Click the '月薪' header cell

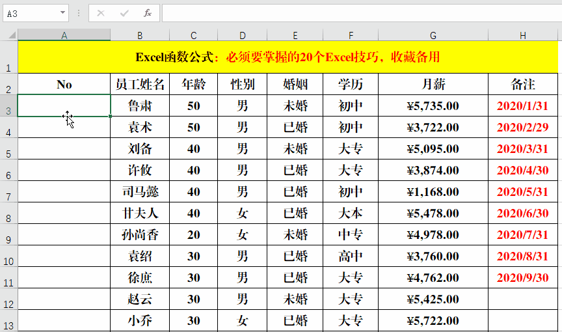433,84
